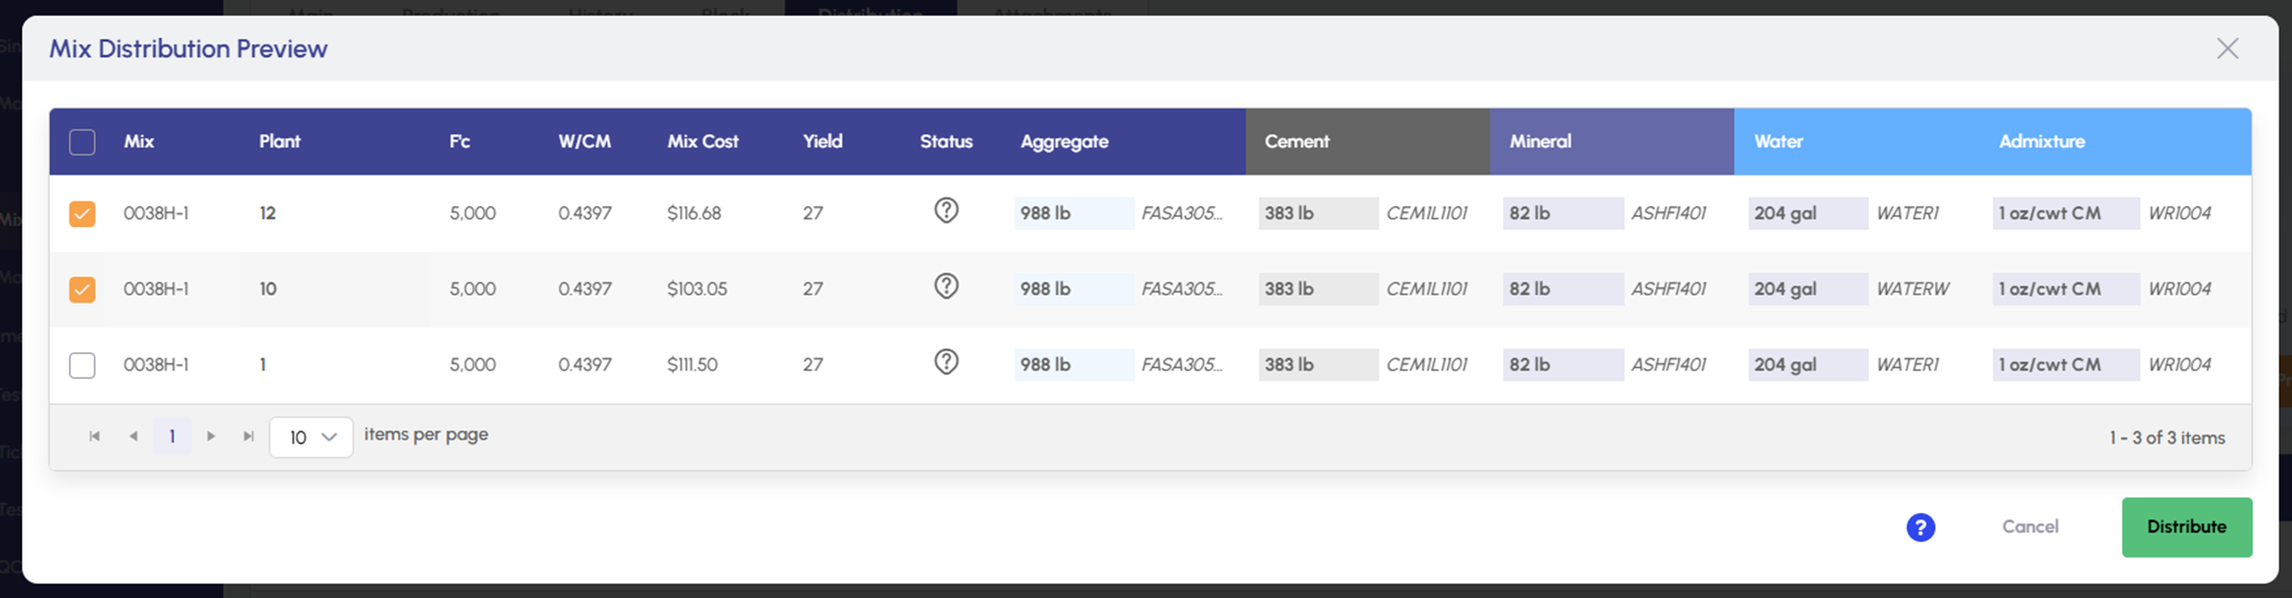Click status question icon for plant 12
Screen dimensions: 2292x598
pyautogui.click(x=946, y=211)
